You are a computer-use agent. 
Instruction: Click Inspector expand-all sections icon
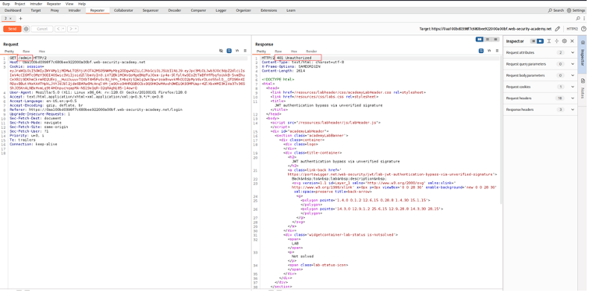point(549,41)
